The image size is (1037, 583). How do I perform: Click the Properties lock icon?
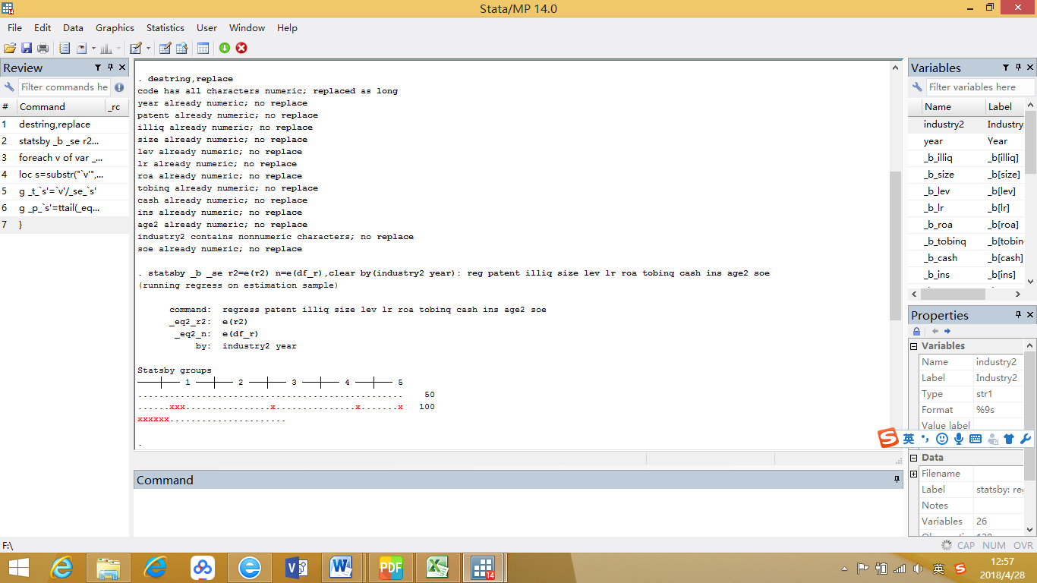tap(917, 331)
